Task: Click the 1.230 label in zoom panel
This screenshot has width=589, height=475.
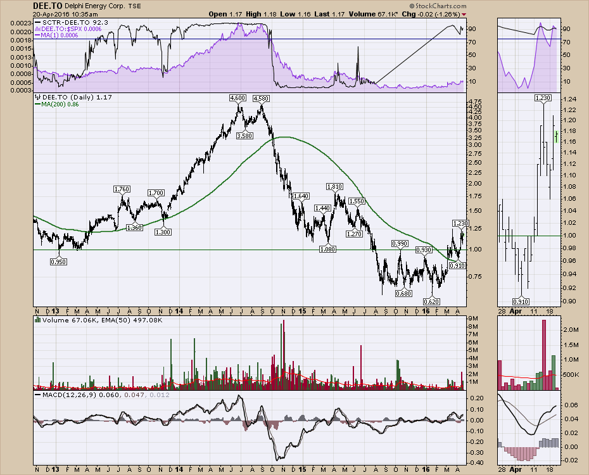Action: click(x=543, y=98)
